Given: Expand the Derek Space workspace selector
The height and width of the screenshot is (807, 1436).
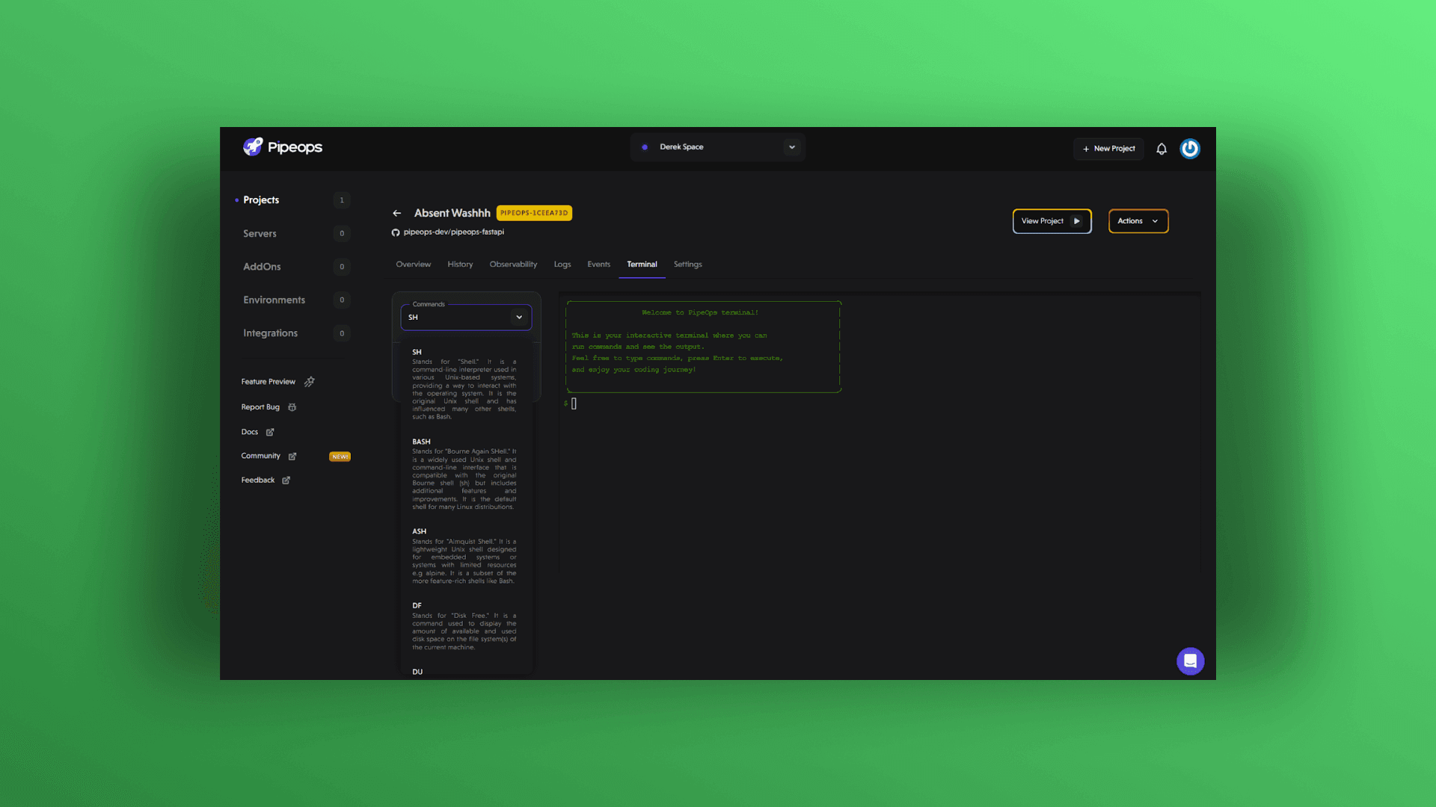Looking at the screenshot, I should click(717, 147).
